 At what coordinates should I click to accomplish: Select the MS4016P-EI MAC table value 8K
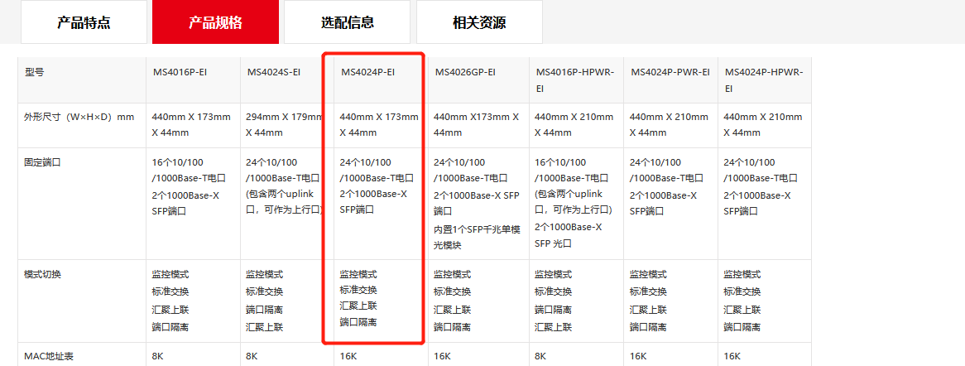coord(159,356)
